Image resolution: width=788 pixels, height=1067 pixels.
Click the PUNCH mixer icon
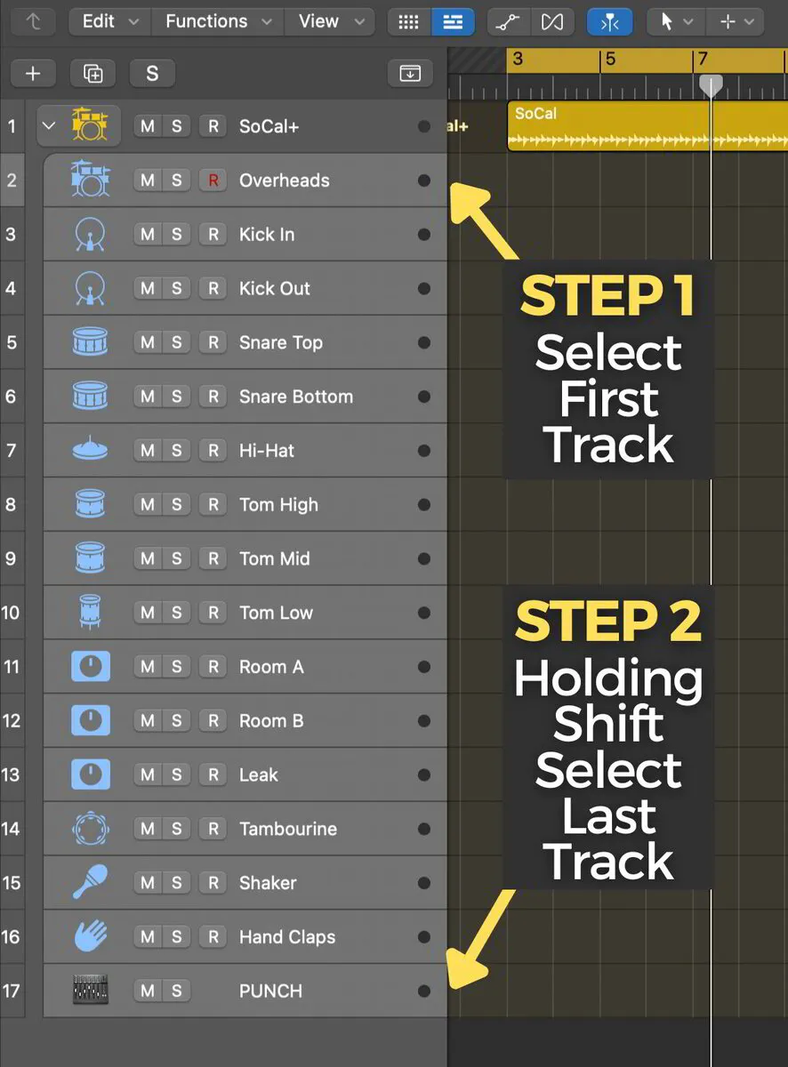click(90, 991)
